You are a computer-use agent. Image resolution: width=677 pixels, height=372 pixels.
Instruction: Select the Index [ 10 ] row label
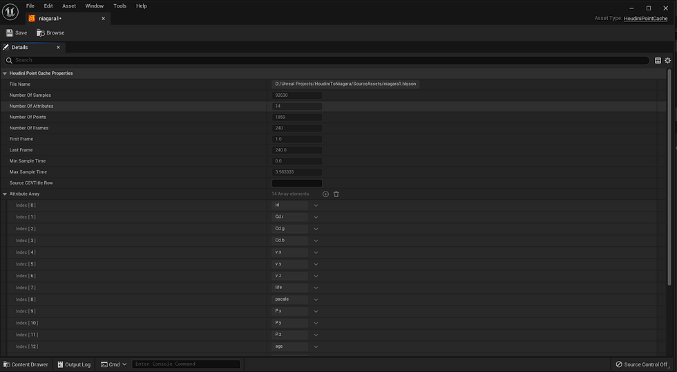[27, 323]
